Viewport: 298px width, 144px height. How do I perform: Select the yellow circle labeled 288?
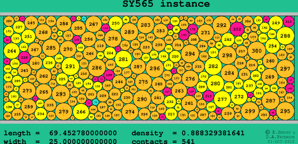285,36
